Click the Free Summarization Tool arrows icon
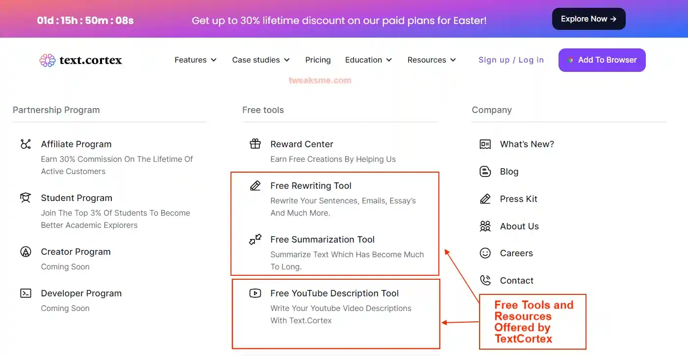The image size is (688, 356). [x=255, y=239]
